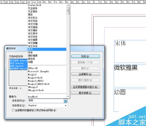Click 更多信息 button
The height and width of the screenshot is (126, 146).
click(86, 93)
